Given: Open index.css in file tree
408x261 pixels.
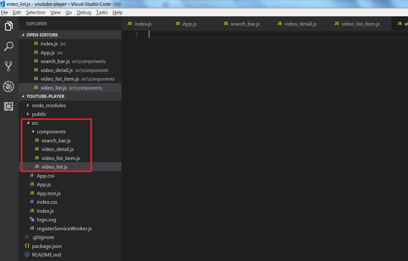Looking at the screenshot, I should pos(70,202).
